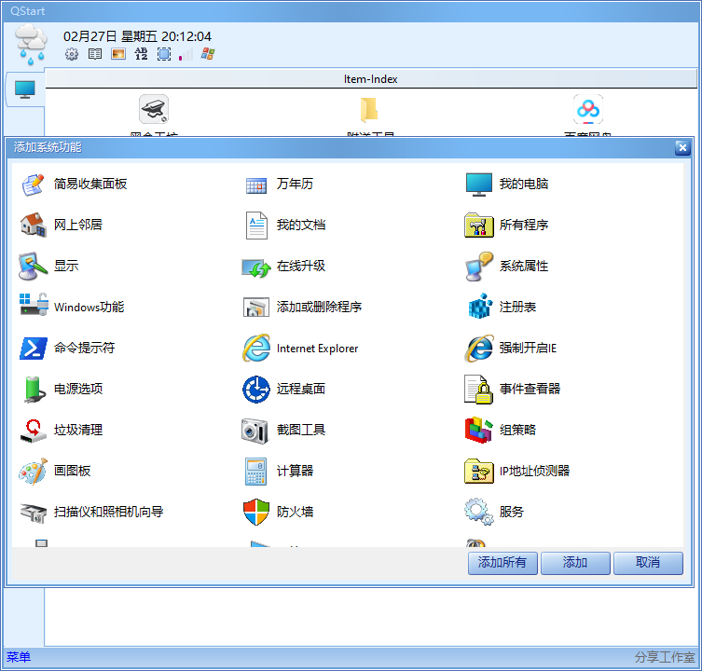Click the AB12 sort icon in header
Image resolution: width=702 pixels, height=671 pixels.
click(x=141, y=54)
